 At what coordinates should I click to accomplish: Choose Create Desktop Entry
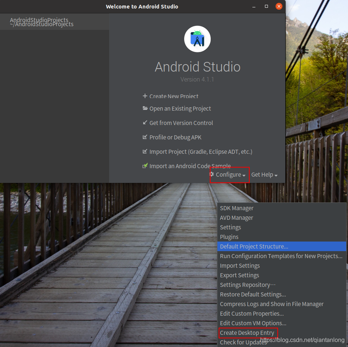pos(248,333)
